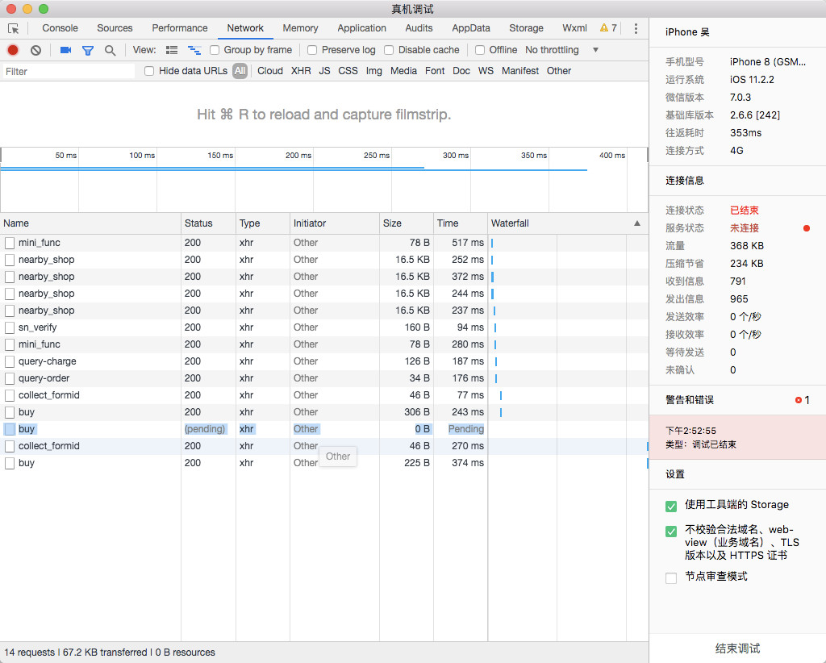Filter requests by XHR type
The width and height of the screenshot is (826, 663).
301,71
